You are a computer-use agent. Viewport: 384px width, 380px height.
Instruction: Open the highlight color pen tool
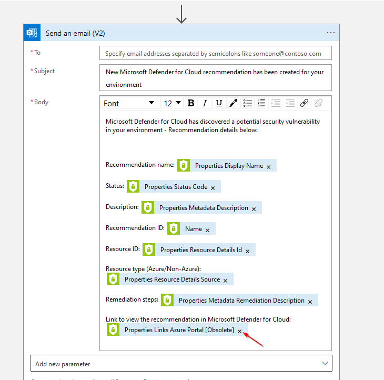[233, 103]
